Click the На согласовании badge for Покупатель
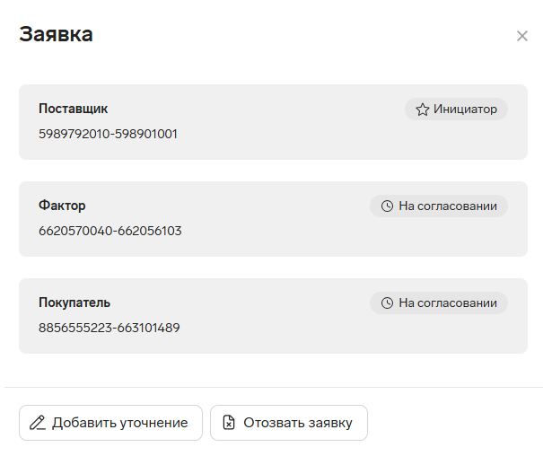Viewport: 543px width, 456px height. [439, 303]
